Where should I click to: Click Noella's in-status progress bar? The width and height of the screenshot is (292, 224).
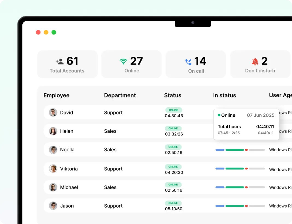[240, 150]
